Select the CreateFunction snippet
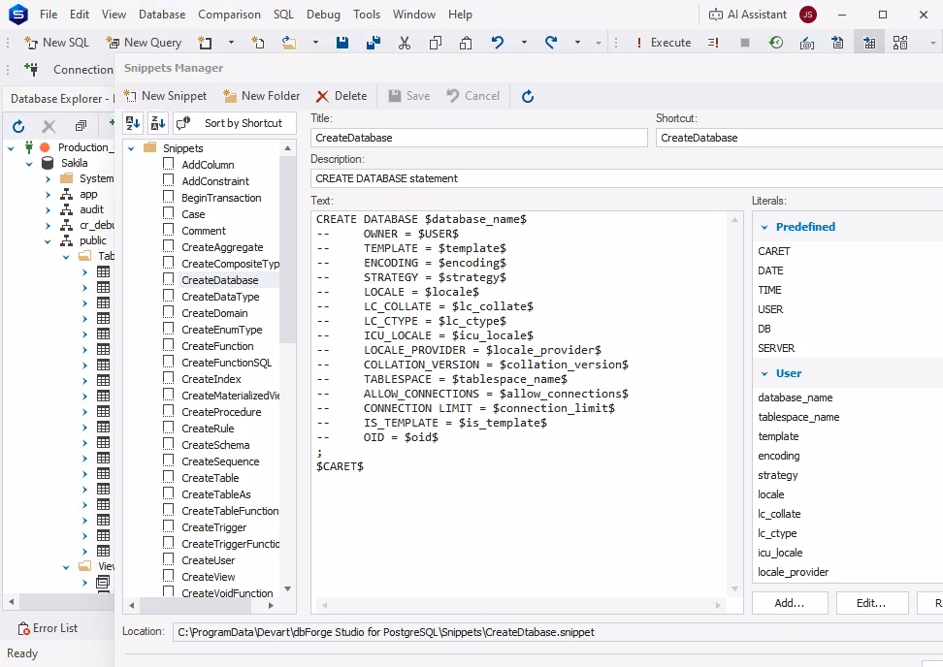Screen dimensions: 943x667 217,346
